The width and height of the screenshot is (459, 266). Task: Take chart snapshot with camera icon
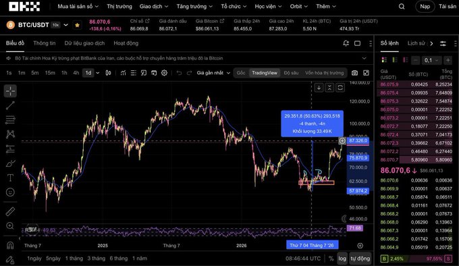(x=354, y=73)
